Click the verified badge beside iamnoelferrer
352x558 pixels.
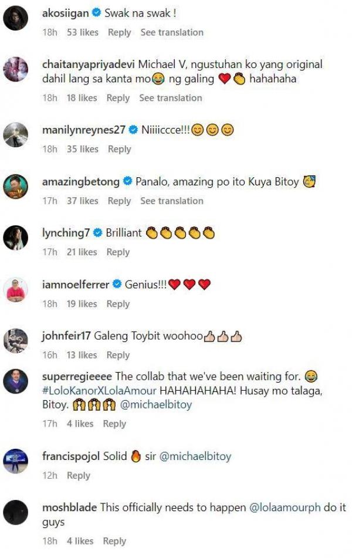coord(117,285)
